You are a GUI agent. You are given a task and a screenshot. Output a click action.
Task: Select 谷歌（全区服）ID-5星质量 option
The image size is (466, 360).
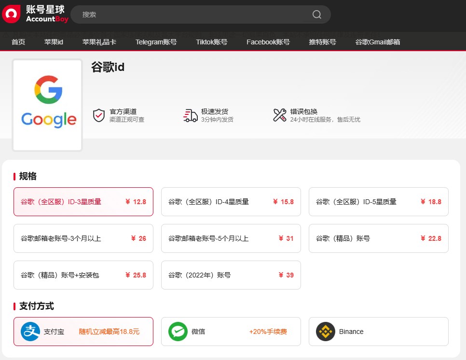(379, 202)
